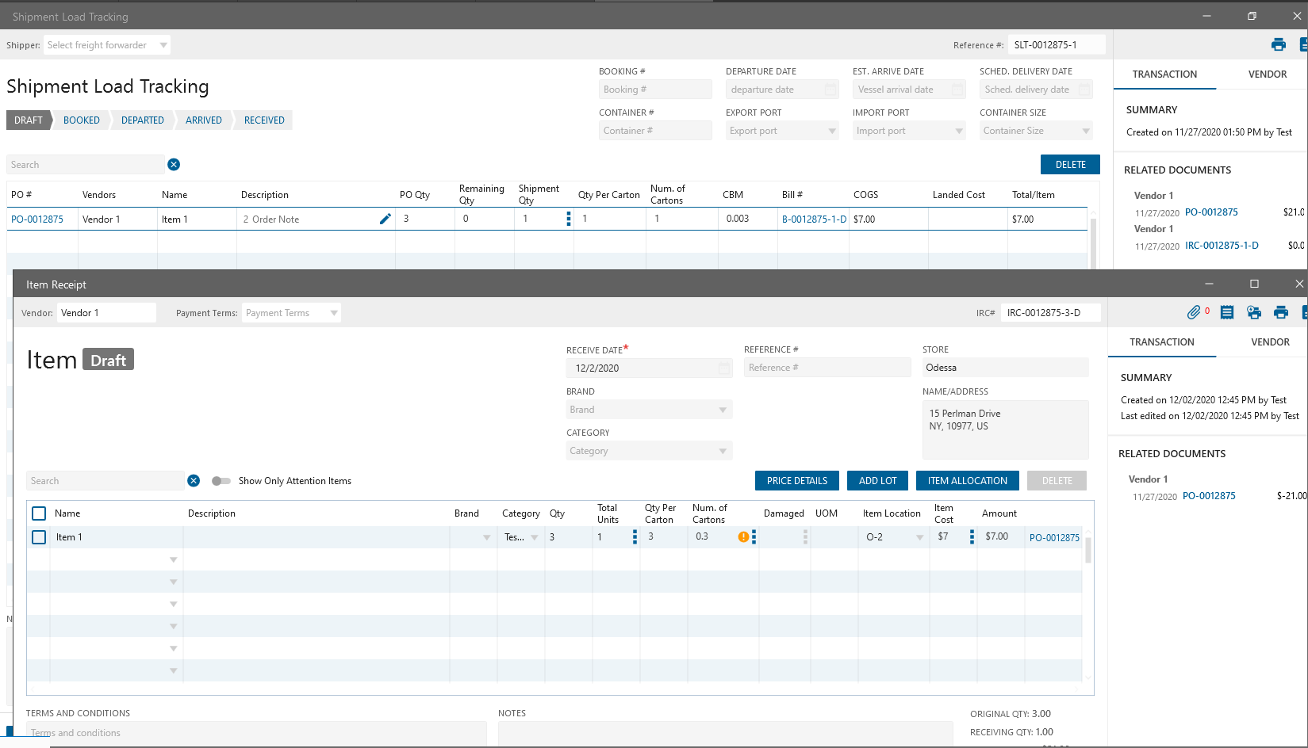Click the quick print icon in Item Receipt

(1254, 312)
